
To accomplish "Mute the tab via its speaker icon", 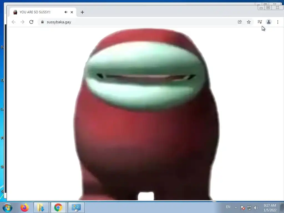I will click(66, 12).
